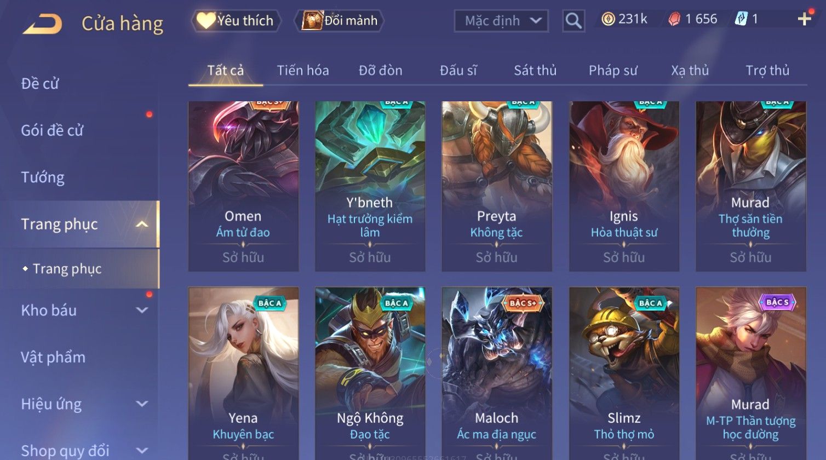Tap the blue voucher ticket icon
The height and width of the screenshot is (460, 826).
pyautogui.click(x=741, y=19)
